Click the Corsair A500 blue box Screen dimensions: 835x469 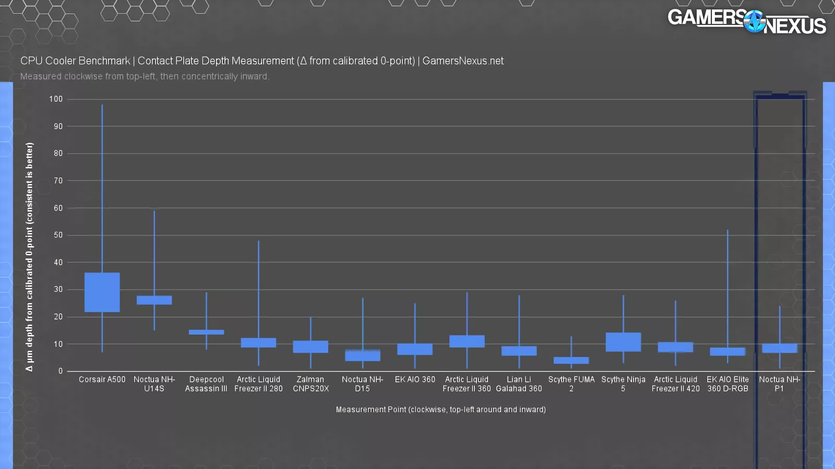pyautogui.click(x=102, y=292)
